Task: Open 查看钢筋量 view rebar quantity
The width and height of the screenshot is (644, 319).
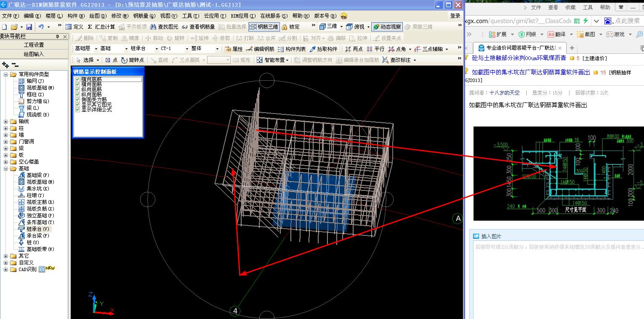Action: 198,27
